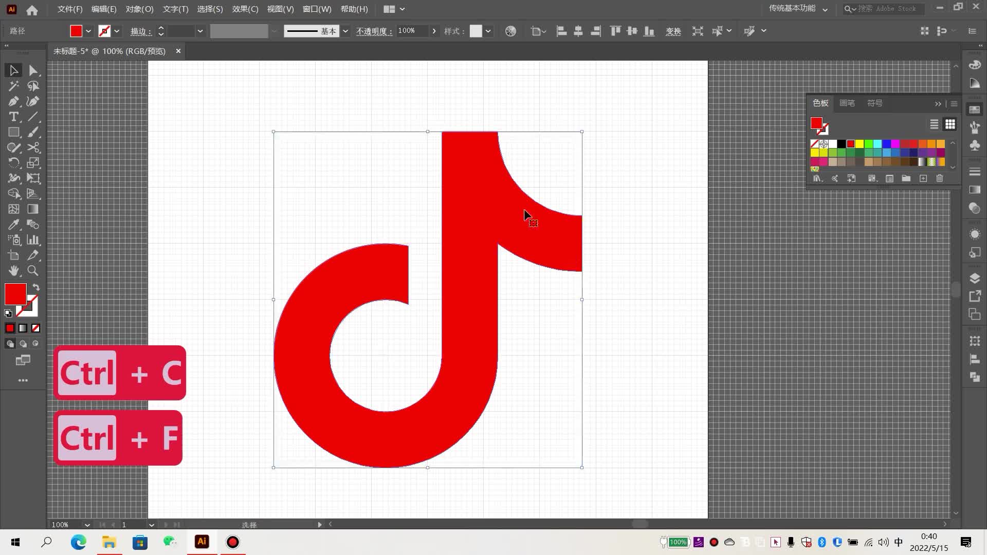Open Microsoft Edge from the taskbar
The width and height of the screenshot is (987, 555).
pyautogui.click(x=78, y=542)
